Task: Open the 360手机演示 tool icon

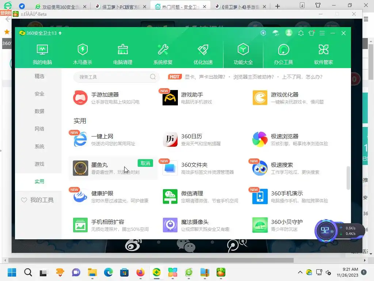Action: click(260, 196)
